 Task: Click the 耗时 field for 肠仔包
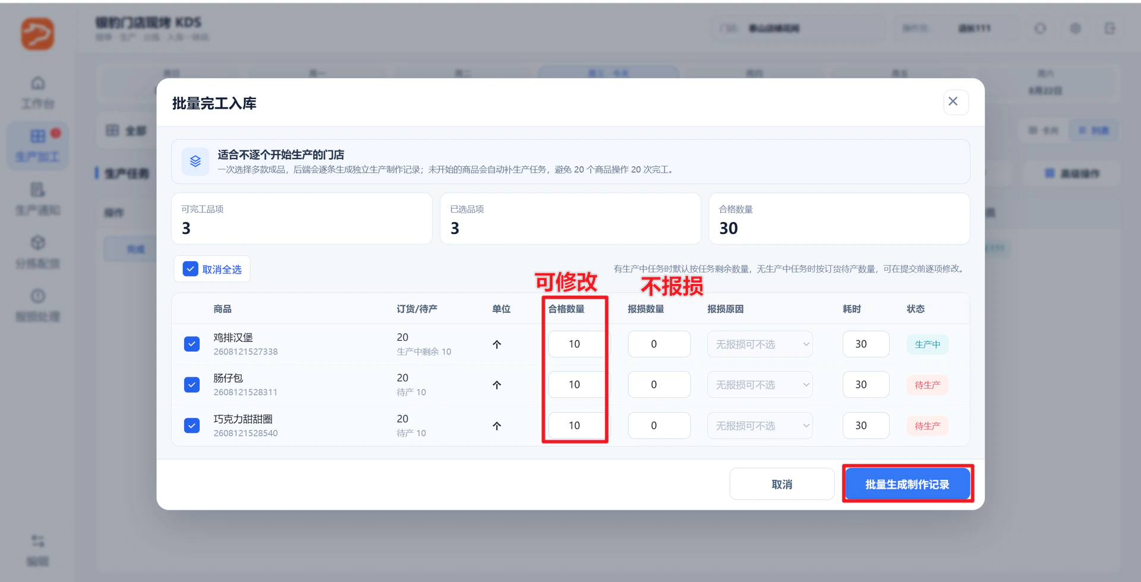866,385
